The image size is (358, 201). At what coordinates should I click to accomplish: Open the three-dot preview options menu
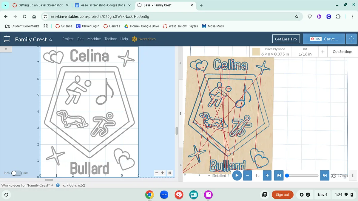tap(353, 175)
